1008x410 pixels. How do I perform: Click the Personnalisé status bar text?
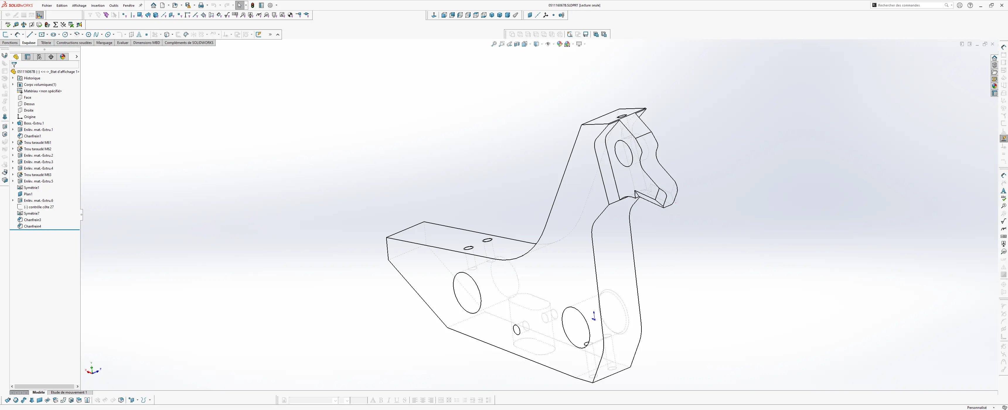click(977, 407)
